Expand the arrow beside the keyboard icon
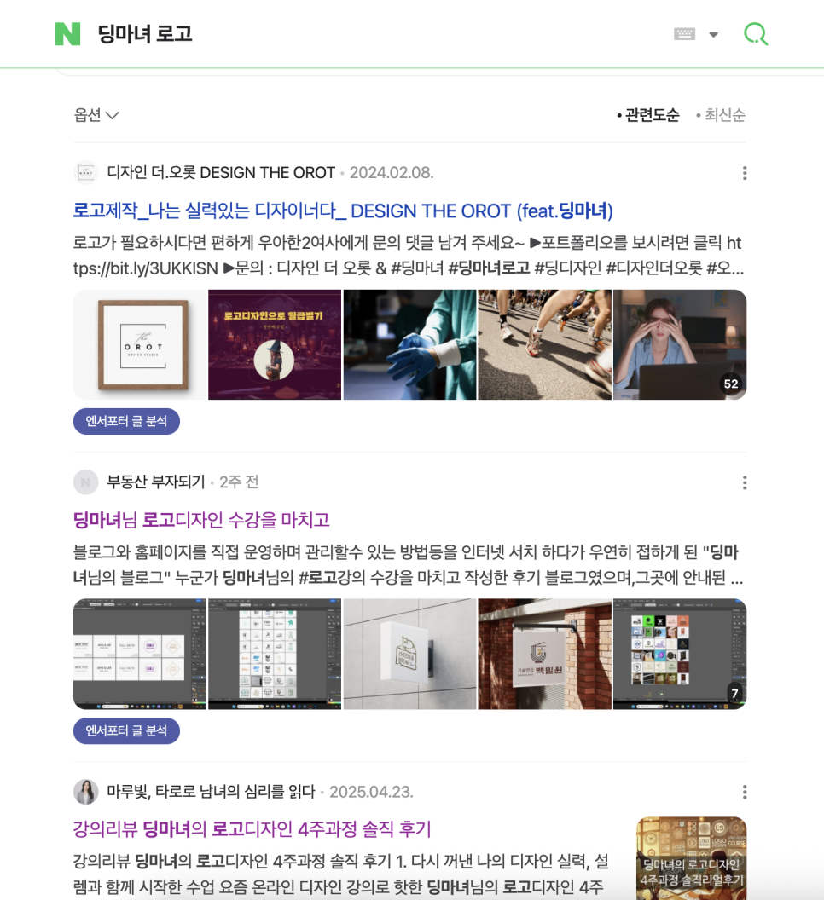Screen dimensions: 824x900 (714, 34)
